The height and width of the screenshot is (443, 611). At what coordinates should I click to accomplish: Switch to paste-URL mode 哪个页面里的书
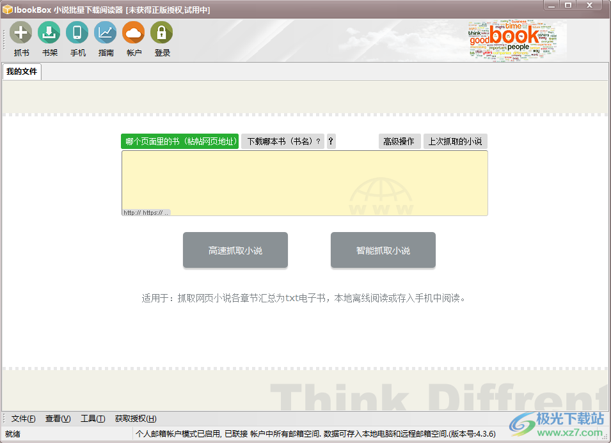180,141
